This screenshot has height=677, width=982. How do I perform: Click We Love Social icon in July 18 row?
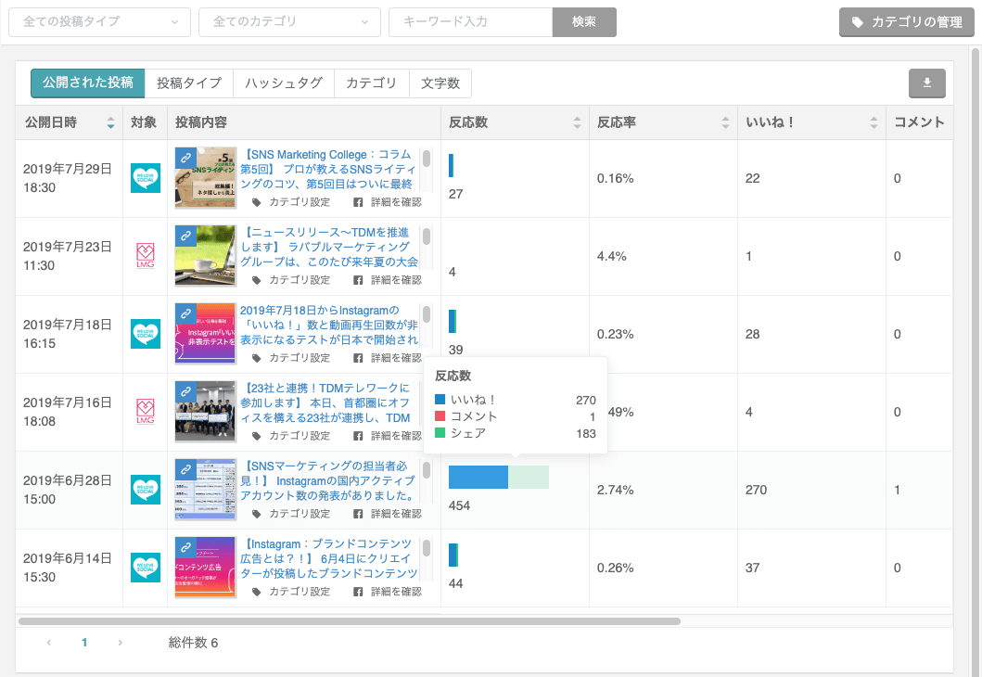[146, 334]
